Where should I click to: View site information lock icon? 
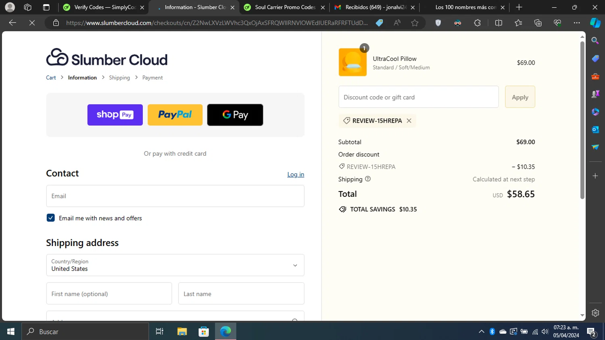[56, 23]
